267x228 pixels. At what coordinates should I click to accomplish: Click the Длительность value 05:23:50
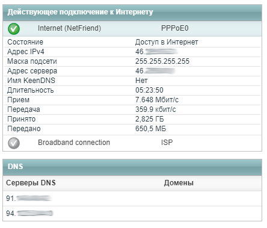pos(149,90)
